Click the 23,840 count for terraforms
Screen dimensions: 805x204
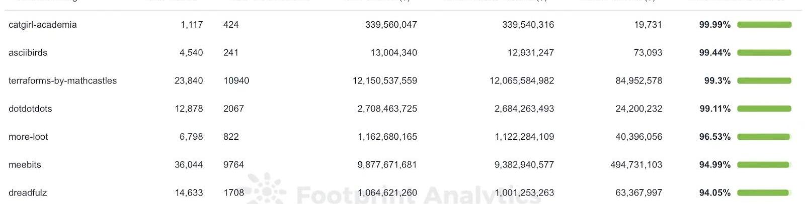pos(189,81)
